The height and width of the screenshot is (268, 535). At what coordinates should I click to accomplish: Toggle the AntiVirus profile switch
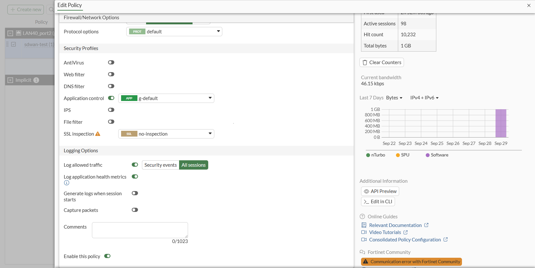(x=111, y=63)
